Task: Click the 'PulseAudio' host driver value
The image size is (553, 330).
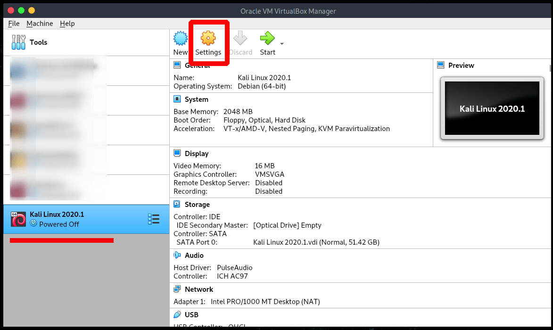Action: click(x=234, y=268)
